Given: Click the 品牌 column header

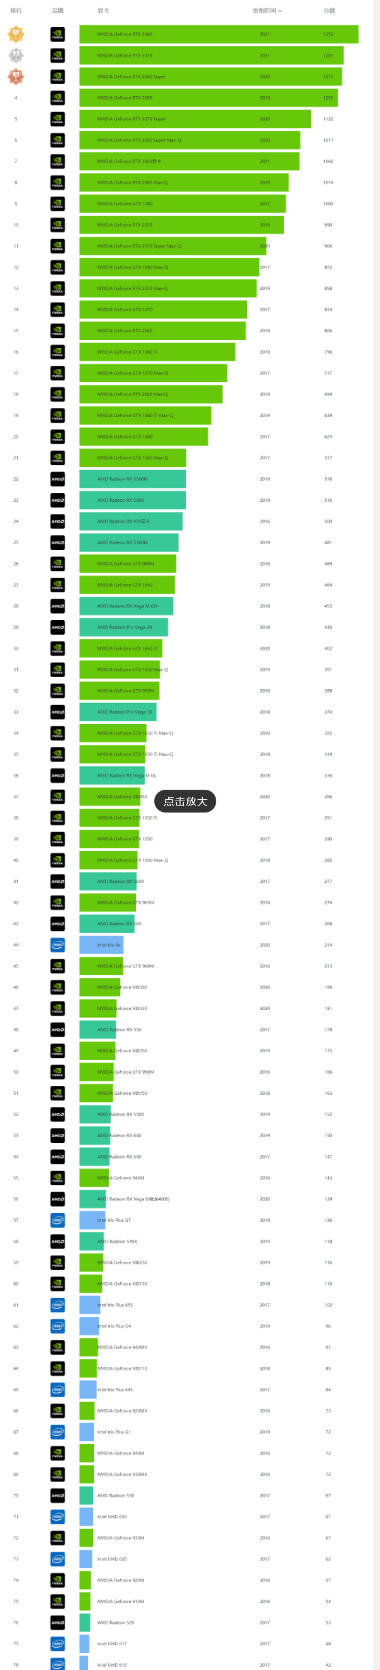Looking at the screenshot, I should (58, 10).
